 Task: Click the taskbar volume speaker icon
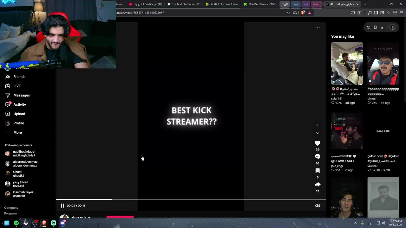[x=383, y=223]
